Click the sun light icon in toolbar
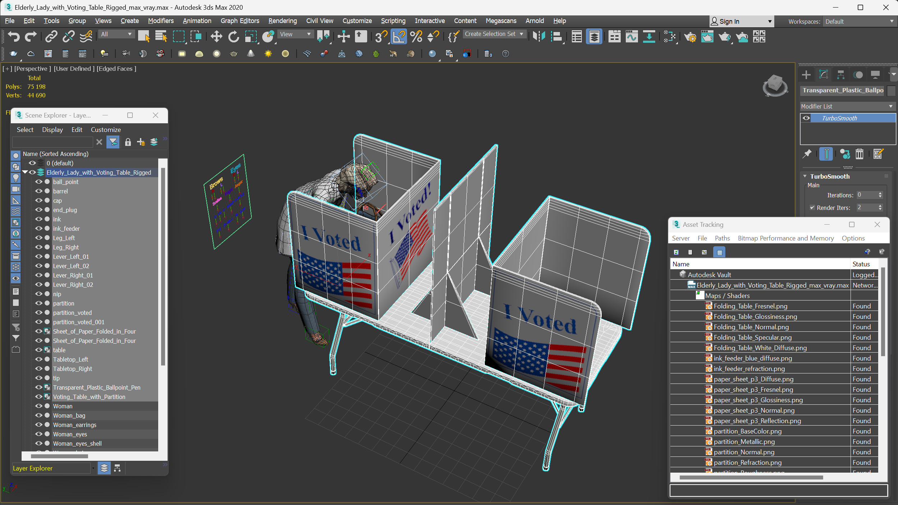Image resolution: width=898 pixels, height=505 pixels. (x=268, y=54)
